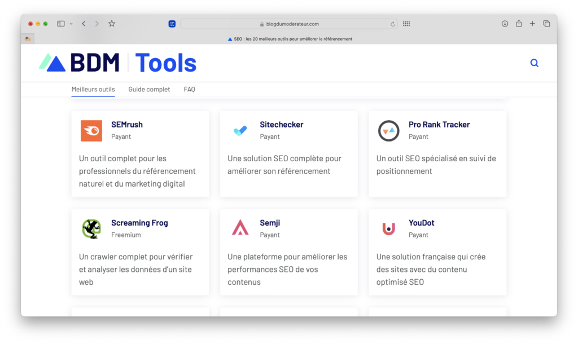Click the Freemium label under Screaming Frog
Screen dimensions: 578x344
click(x=126, y=235)
